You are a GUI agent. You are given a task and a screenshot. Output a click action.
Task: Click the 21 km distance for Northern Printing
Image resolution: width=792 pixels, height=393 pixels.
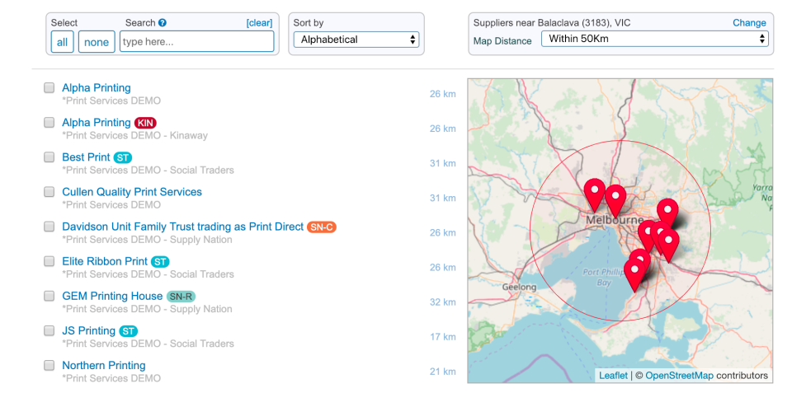point(443,372)
